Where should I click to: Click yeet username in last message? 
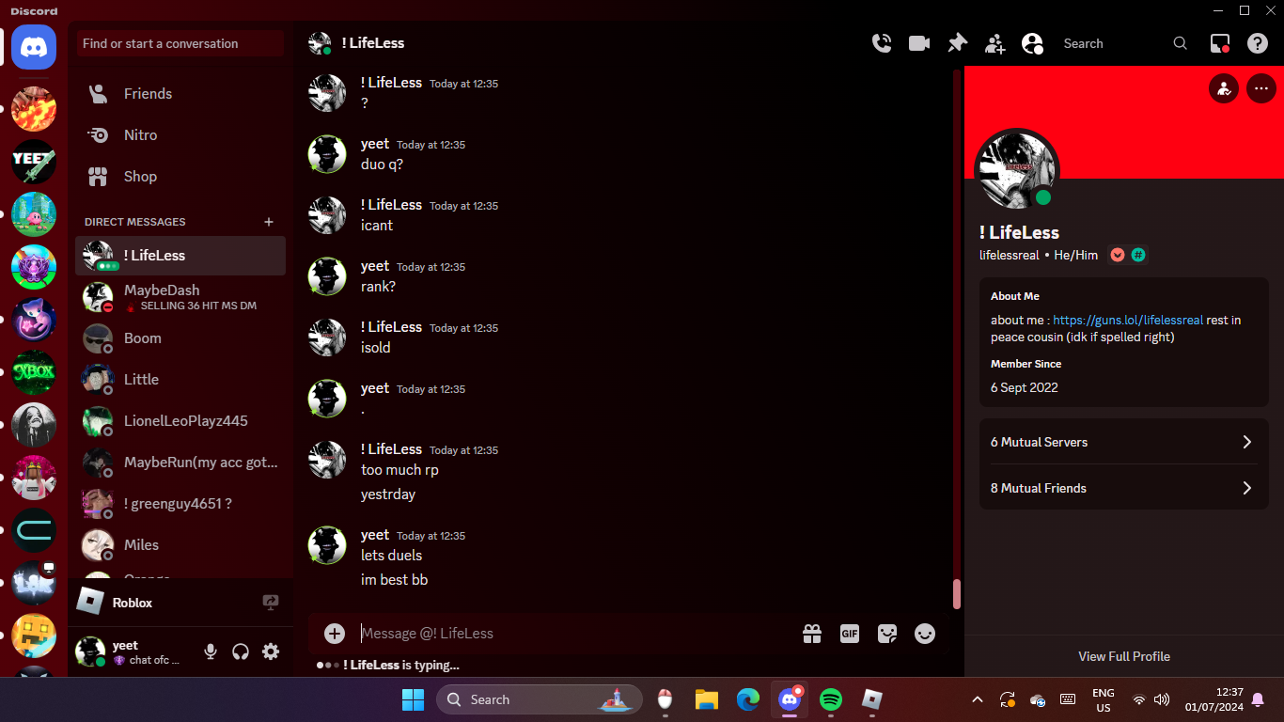375,535
